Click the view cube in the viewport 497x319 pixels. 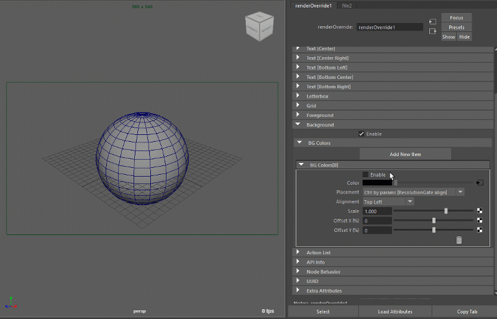(x=258, y=25)
